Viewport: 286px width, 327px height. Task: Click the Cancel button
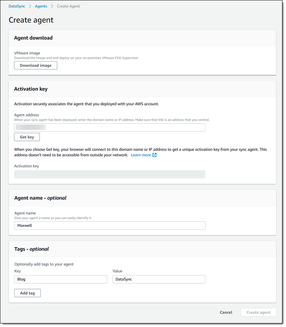pyautogui.click(x=226, y=312)
